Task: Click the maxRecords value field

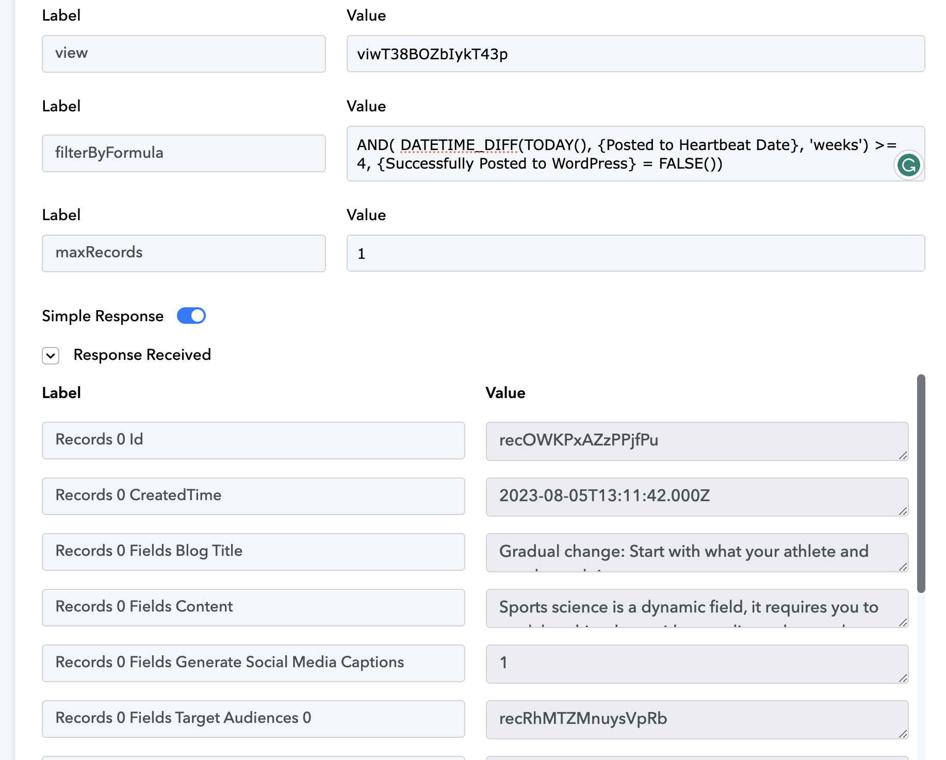Action: point(635,253)
